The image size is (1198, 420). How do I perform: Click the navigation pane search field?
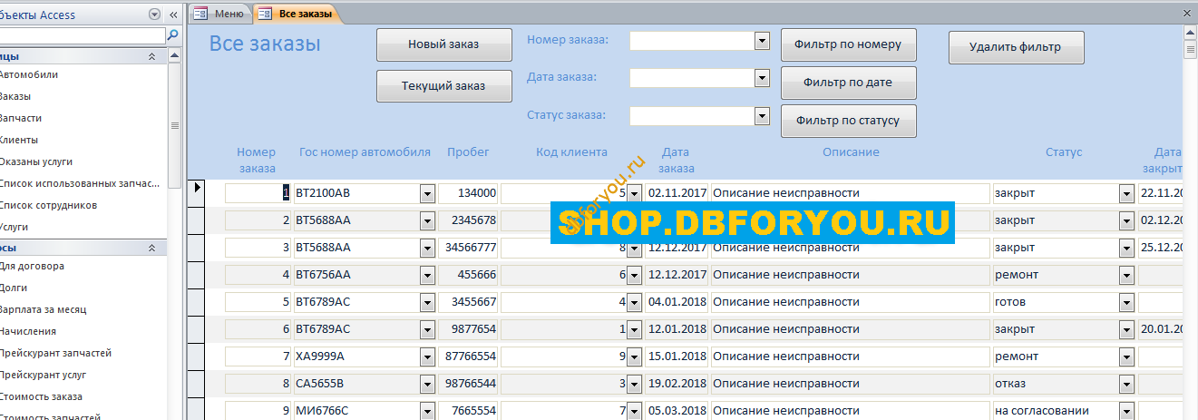(x=83, y=35)
